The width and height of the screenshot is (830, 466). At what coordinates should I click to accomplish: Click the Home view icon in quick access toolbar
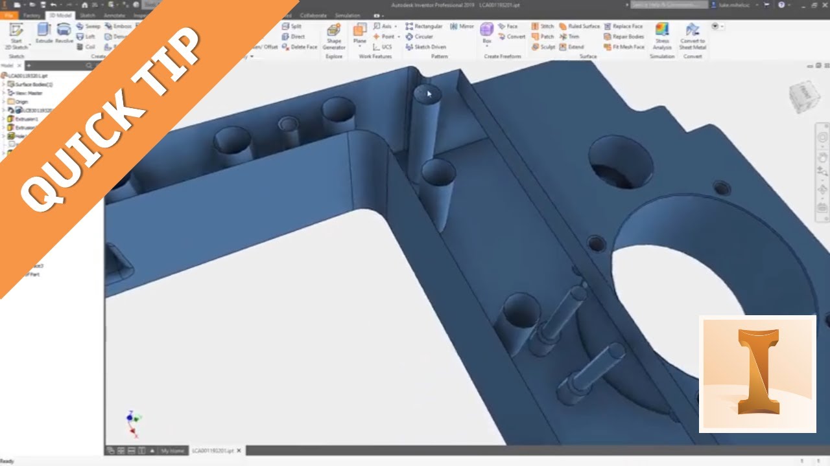pyautogui.click(x=84, y=5)
